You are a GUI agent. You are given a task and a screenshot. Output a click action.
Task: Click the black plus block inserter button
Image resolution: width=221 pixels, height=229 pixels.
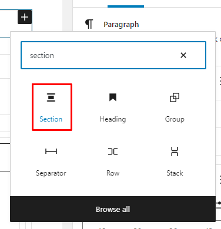[25, 17]
